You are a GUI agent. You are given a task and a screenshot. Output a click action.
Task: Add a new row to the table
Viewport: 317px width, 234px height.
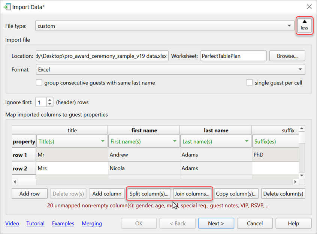coord(29,193)
